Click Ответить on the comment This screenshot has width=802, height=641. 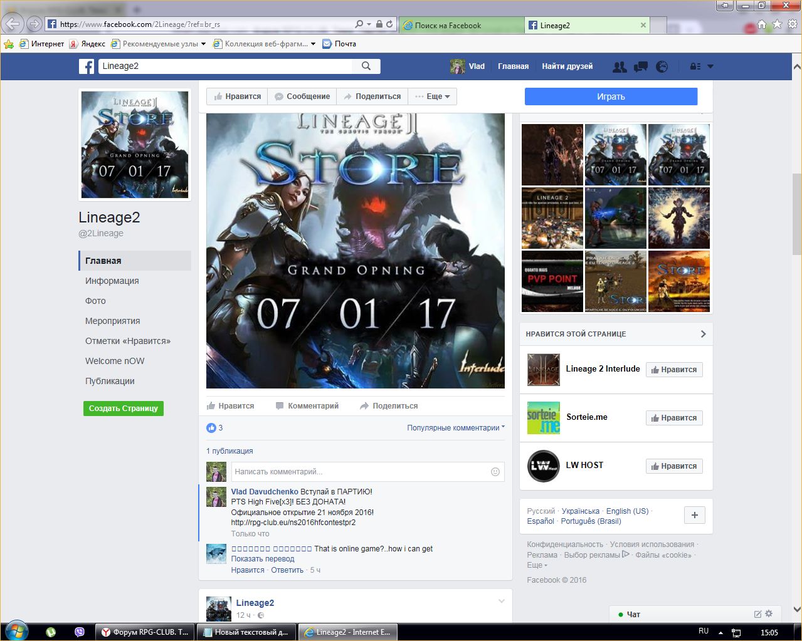[287, 570]
